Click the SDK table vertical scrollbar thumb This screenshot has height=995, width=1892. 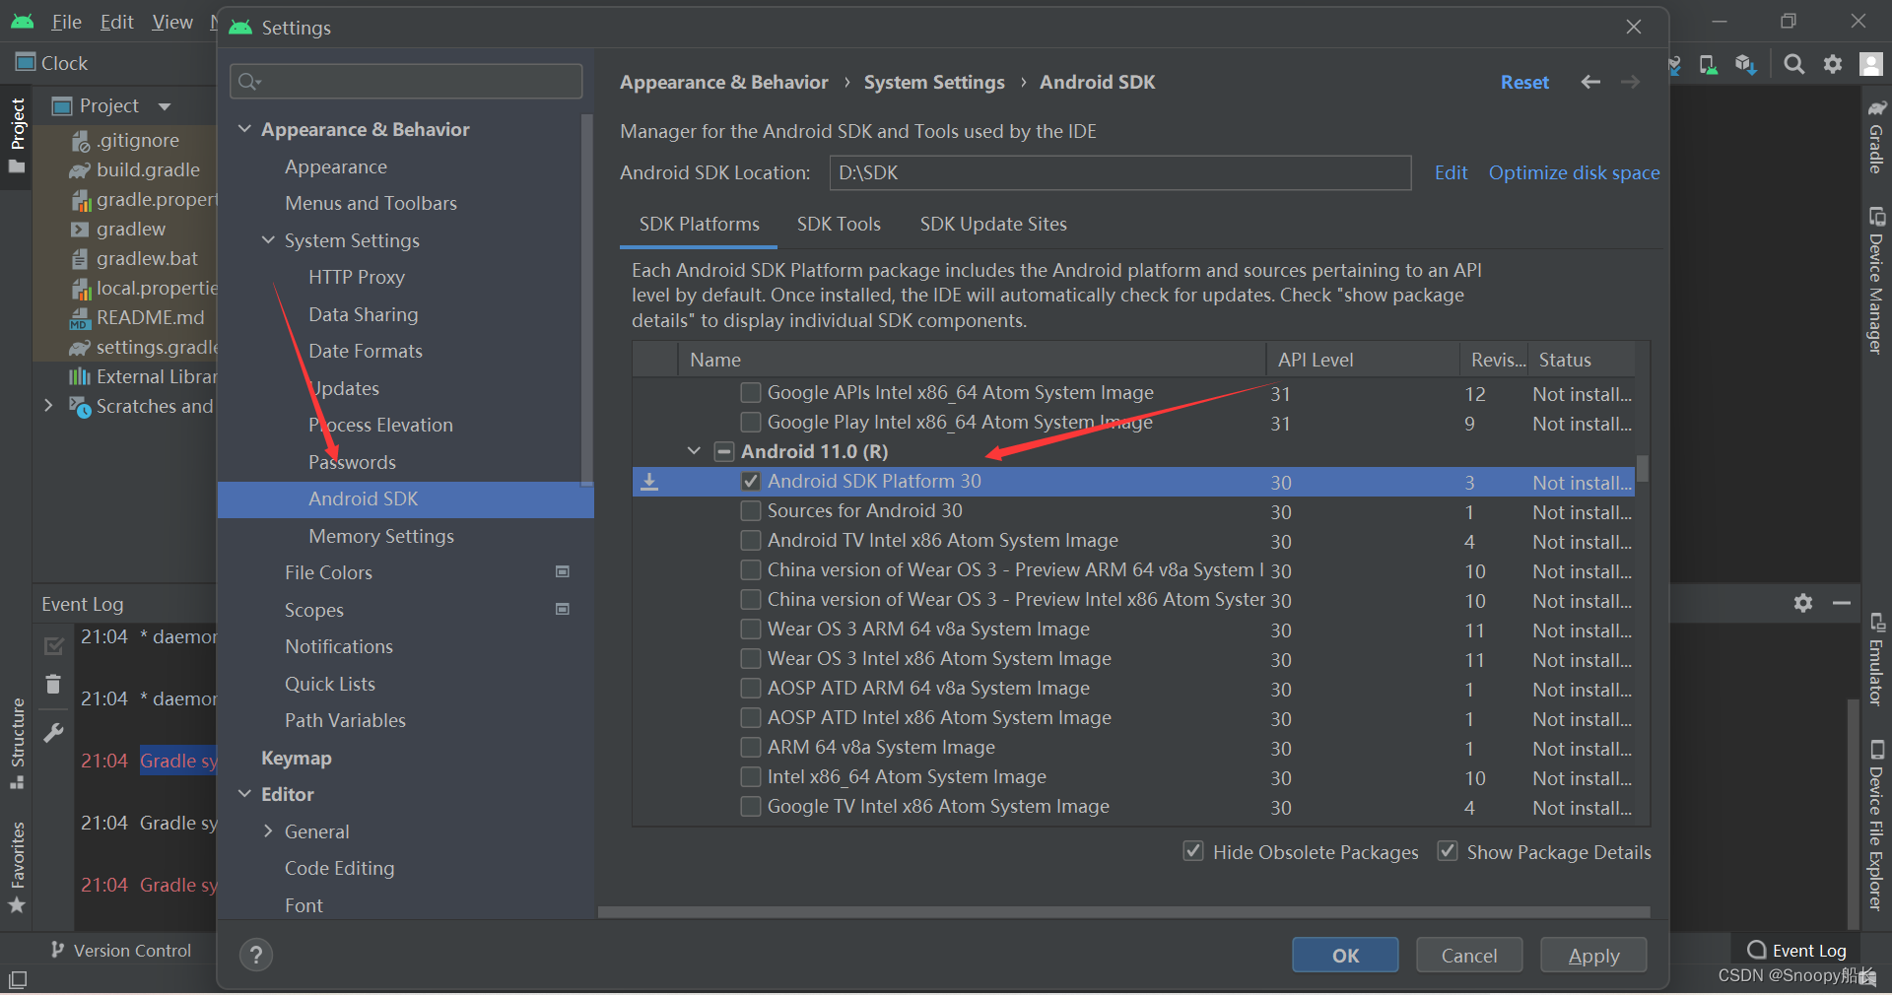(x=1642, y=469)
